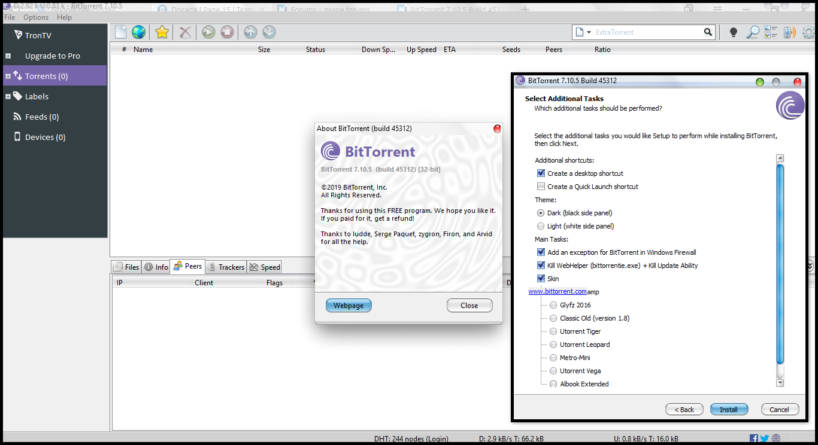Open Preferences with the gear icon
The width and height of the screenshot is (818, 445).
point(808,32)
